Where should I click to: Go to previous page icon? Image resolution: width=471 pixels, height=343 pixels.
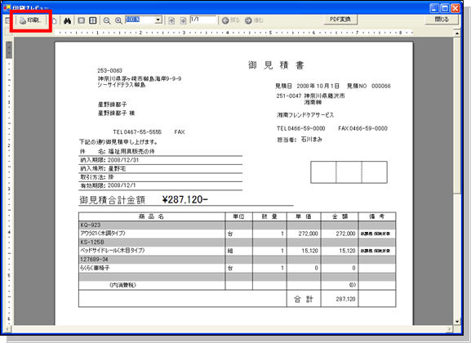[171, 20]
